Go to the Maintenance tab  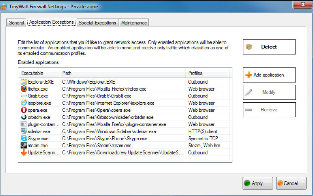pos(134,23)
